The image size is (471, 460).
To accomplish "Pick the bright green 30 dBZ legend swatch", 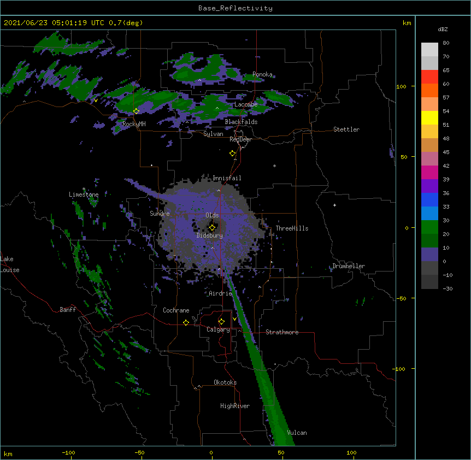I will tap(429, 227).
